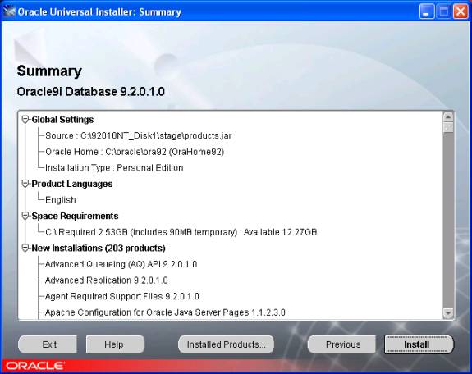
Task: Open the Installed Products dialog
Action: (x=226, y=344)
